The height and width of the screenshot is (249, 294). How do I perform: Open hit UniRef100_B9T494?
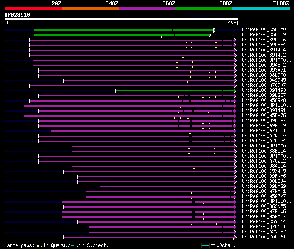click(264, 50)
